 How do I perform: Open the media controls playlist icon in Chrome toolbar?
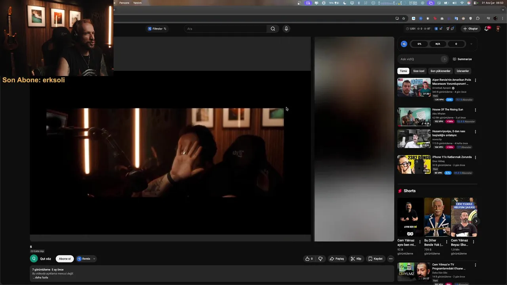tap(488, 18)
